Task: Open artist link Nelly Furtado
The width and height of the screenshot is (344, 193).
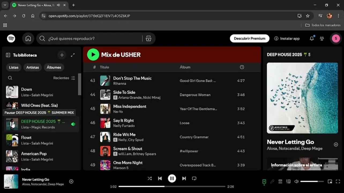Action: pos(124,126)
